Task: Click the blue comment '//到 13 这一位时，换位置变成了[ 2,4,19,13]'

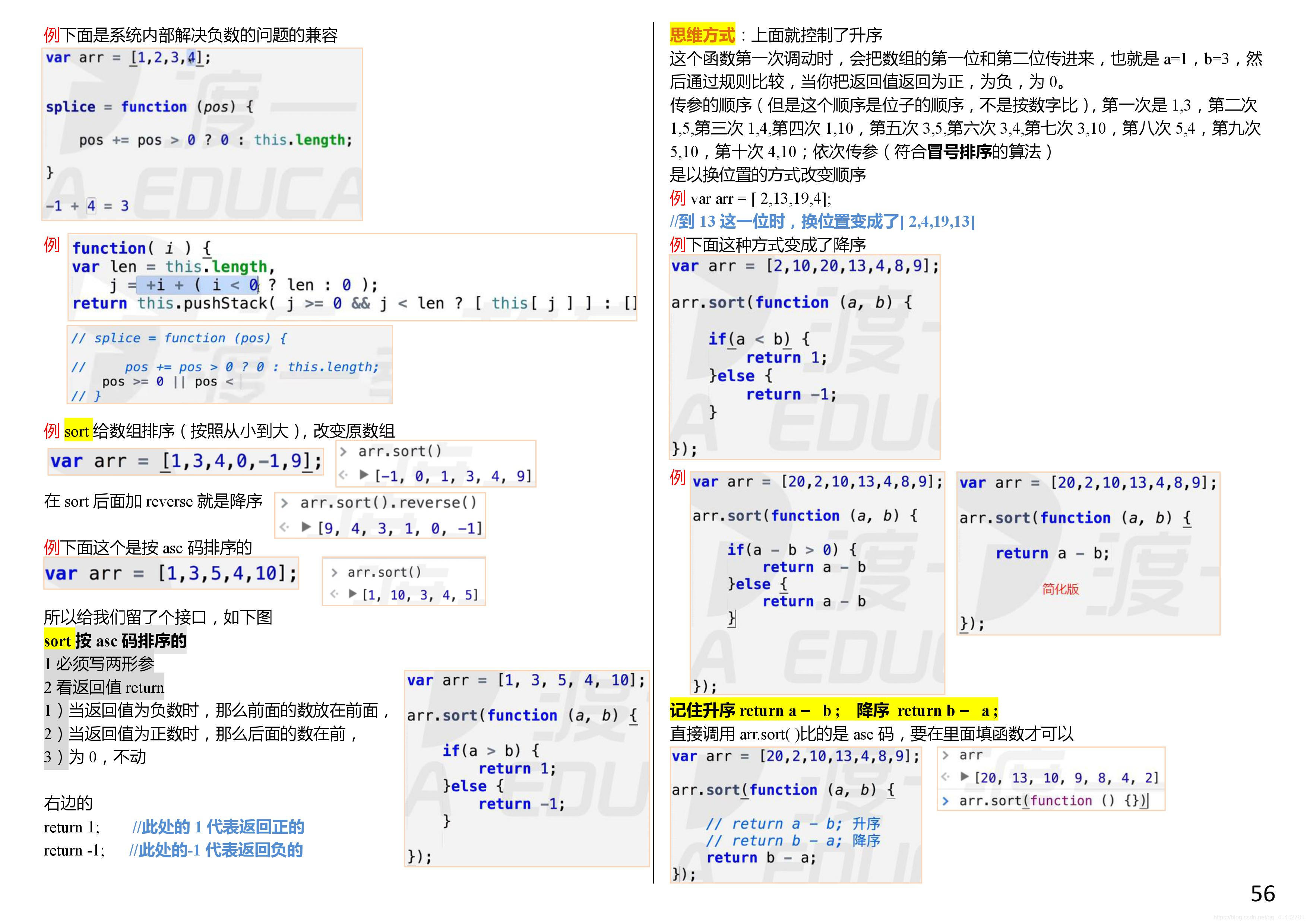Action: (x=822, y=222)
